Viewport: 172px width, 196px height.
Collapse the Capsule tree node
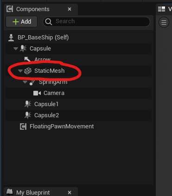16,49
